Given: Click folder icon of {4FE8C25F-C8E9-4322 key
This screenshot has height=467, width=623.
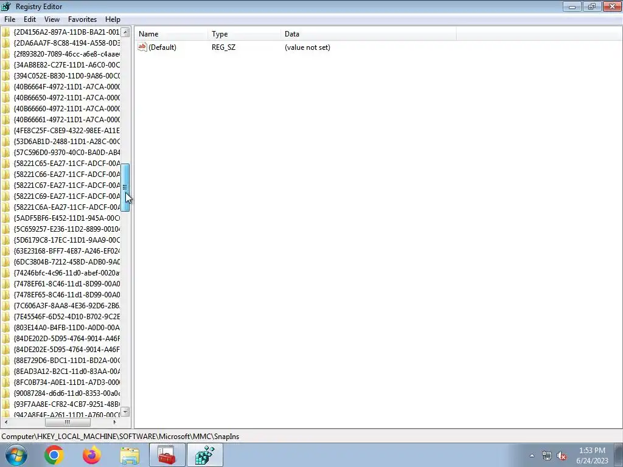Looking at the screenshot, I should pyautogui.click(x=5, y=130).
